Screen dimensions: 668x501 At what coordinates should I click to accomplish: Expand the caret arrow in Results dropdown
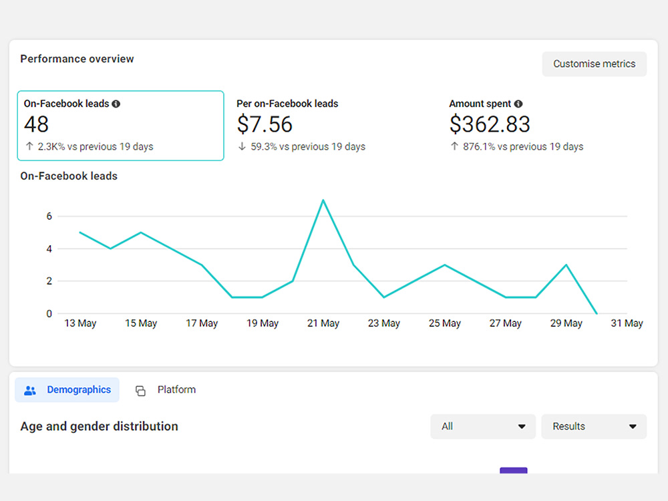click(633, 426)
